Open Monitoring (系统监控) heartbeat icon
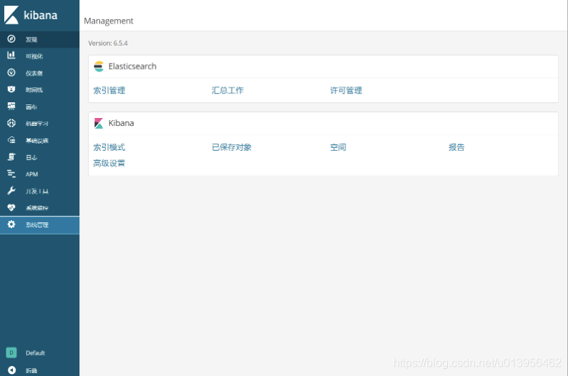The height and width of the screenshot is (376, 568). click(x=11, y=207)
